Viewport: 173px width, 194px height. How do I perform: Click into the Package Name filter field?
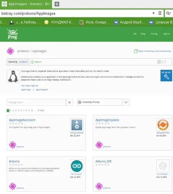coord(36,102)
